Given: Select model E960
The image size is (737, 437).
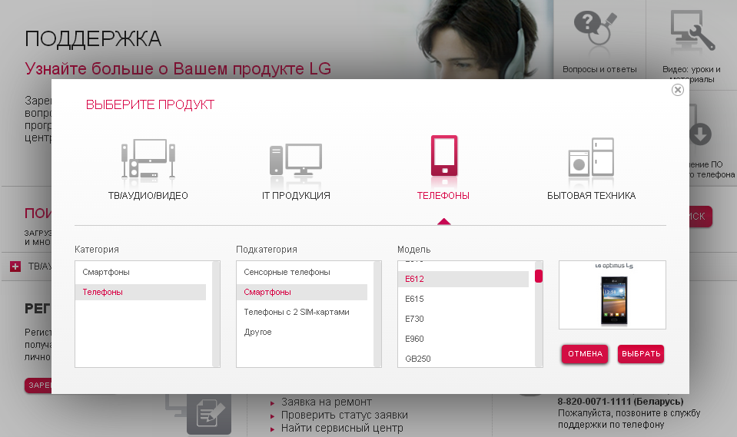Looking at the screenshot, I should tap(463, 339).
